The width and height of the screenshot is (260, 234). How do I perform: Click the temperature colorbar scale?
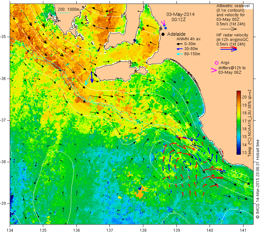click(239, 123)
